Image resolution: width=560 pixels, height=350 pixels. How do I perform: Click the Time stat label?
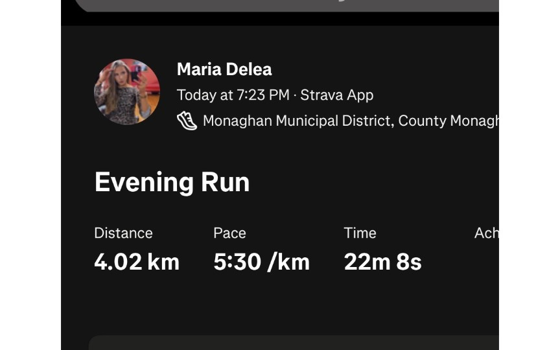tap(360, 233)
